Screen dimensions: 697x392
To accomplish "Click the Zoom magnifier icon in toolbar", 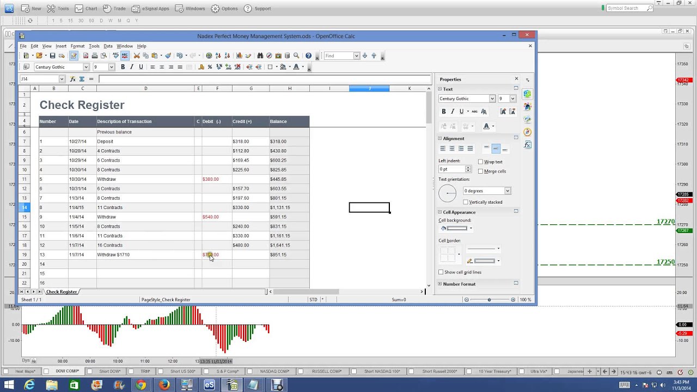I will [296, 56].
